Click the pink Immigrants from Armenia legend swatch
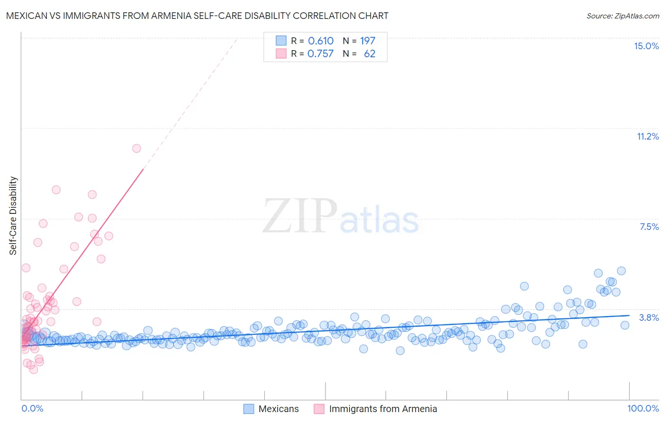Screen dimensions: 665x422 tap(319, 409)
